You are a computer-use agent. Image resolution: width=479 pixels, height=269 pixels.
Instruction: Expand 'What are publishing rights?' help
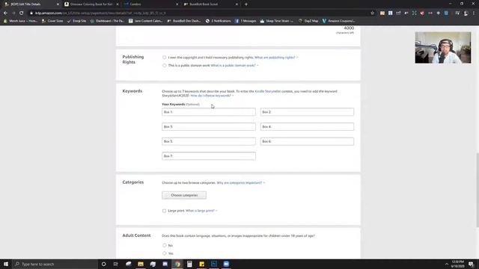point(276,58)
